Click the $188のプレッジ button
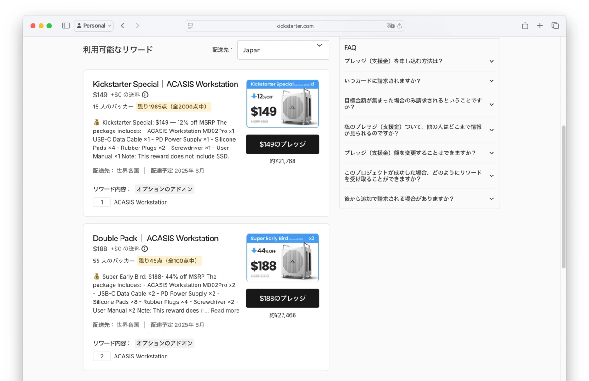589x381 pixels. [283, 298]
